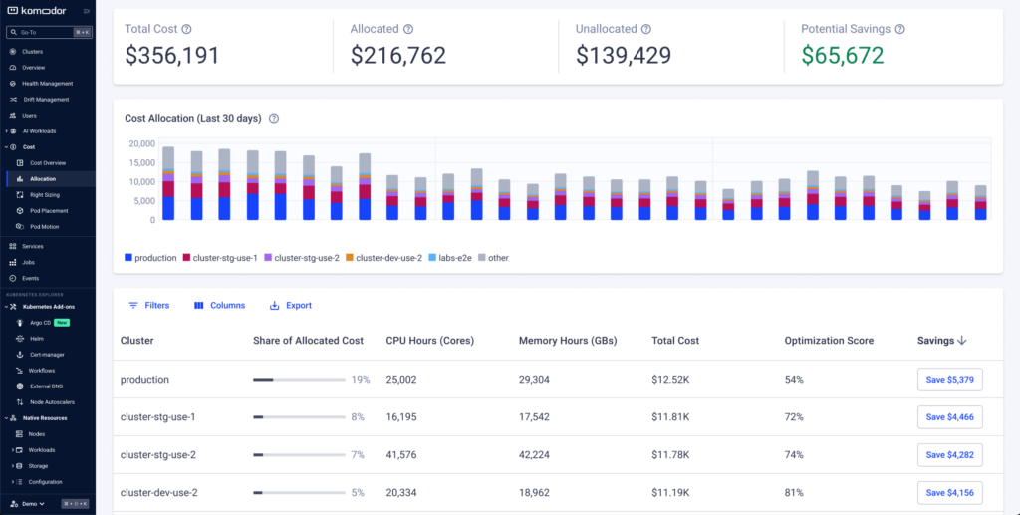
Task: Sort by Optimization Score header
Action: [829, 340]
